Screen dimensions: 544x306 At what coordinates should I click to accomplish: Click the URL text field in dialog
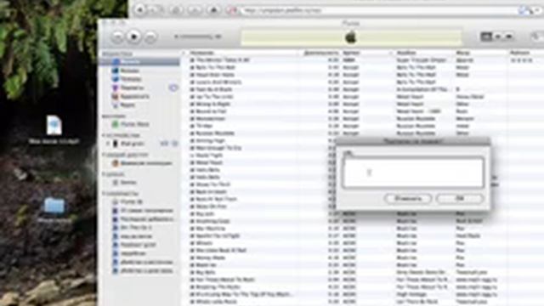click(413, 173)
